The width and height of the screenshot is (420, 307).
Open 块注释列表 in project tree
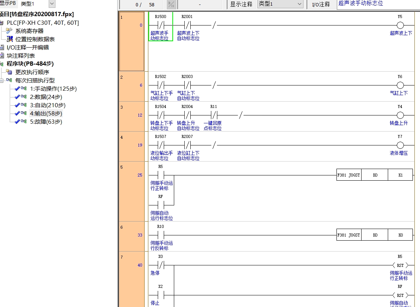(21, 56)
